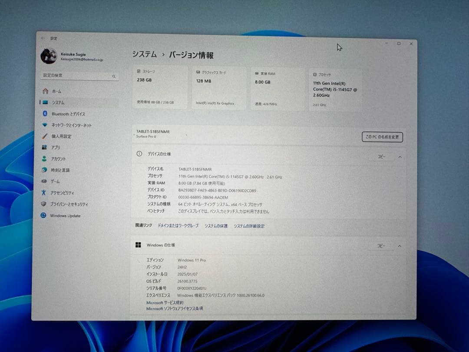
Task: Open the 個人用設定 section
Action: coord(64,136)
